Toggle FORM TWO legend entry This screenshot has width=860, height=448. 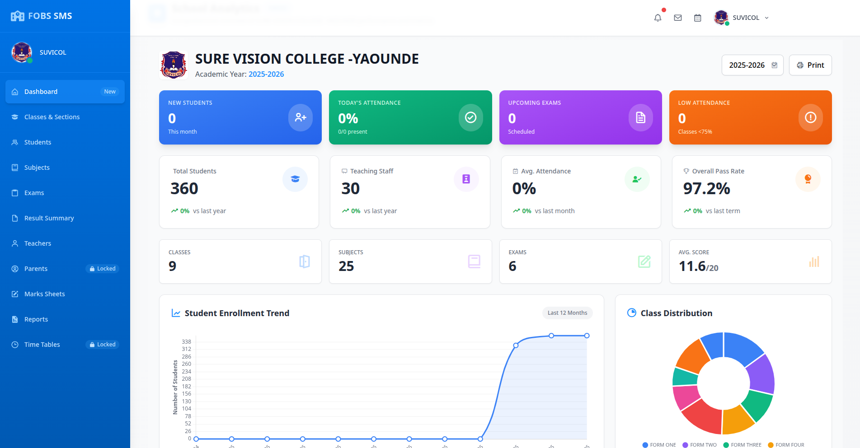[700, 445]
